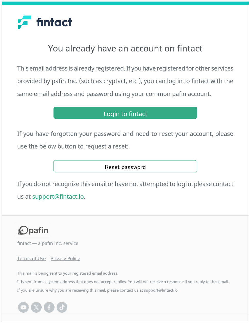Viewport: 250px width, 323px height.
Task: Open the TikTok social icon
Action: [x=62, y=307]
